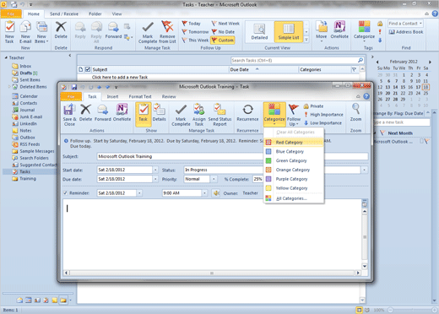Viewport: 439px width, 314px height.
Task: Click New E-mail in main ribbon
Action: [x=25, y=32]
